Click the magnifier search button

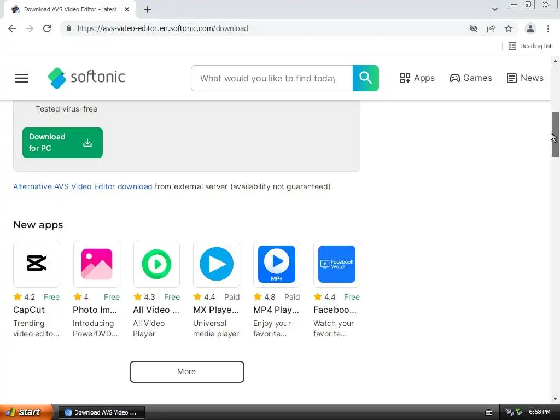coord(366,78)
